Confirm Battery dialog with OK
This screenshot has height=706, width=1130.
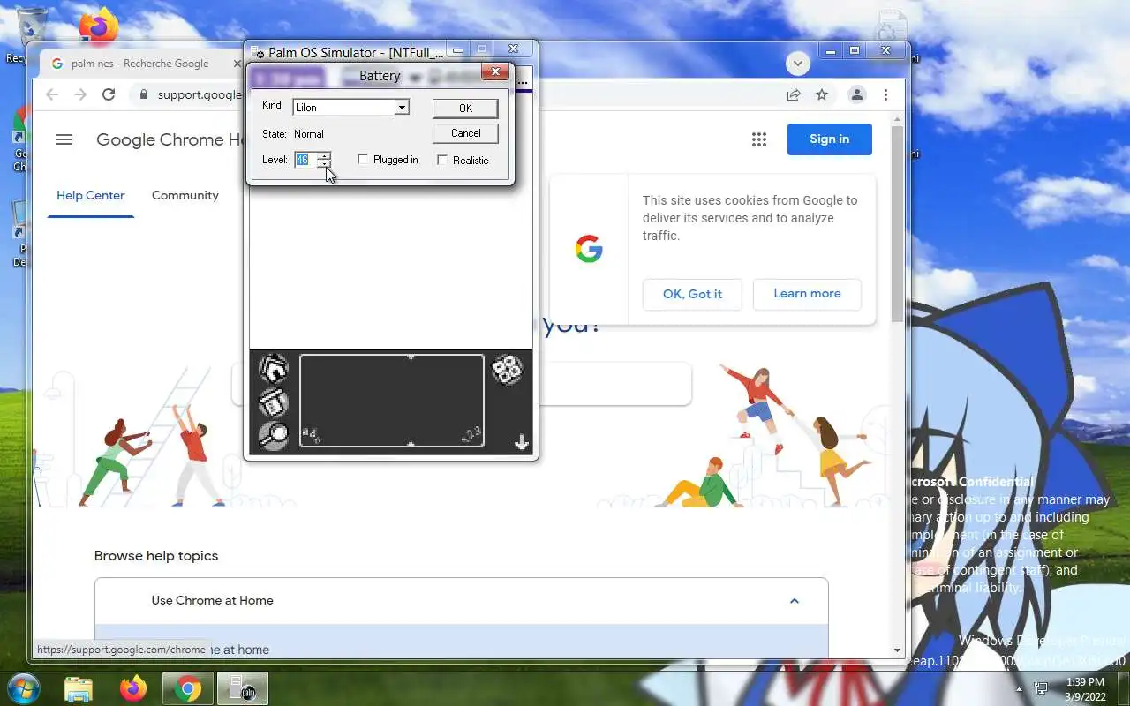[465, 108]
